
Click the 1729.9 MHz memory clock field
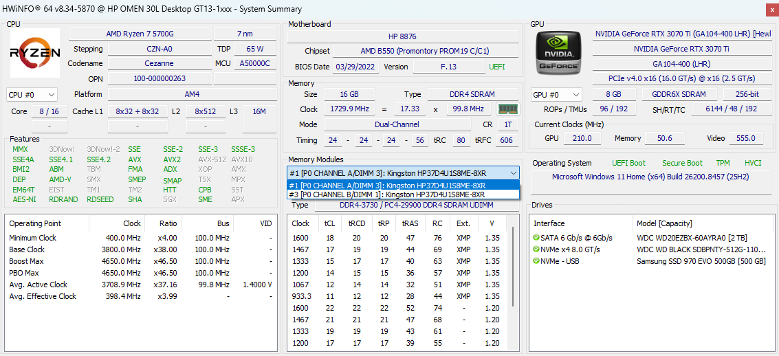point(349,109)
